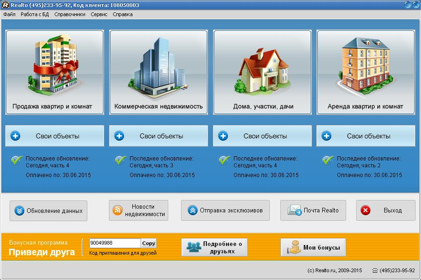Click Сегодня, часть 2 update status text
421x280 pixels.
pyautogui.click(x=358, y=166)
